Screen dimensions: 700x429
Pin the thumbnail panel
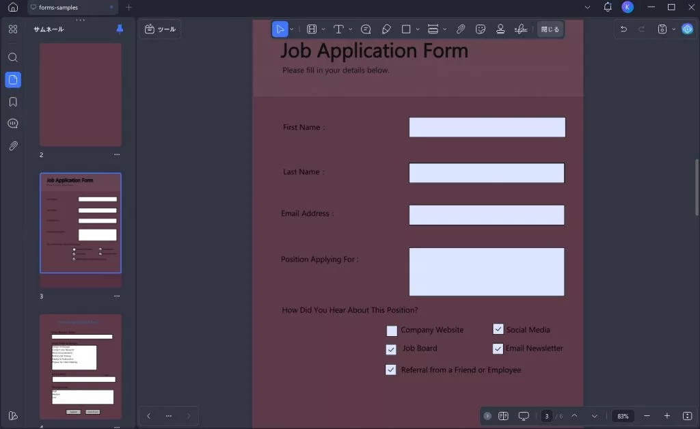(x=120, y=29)
